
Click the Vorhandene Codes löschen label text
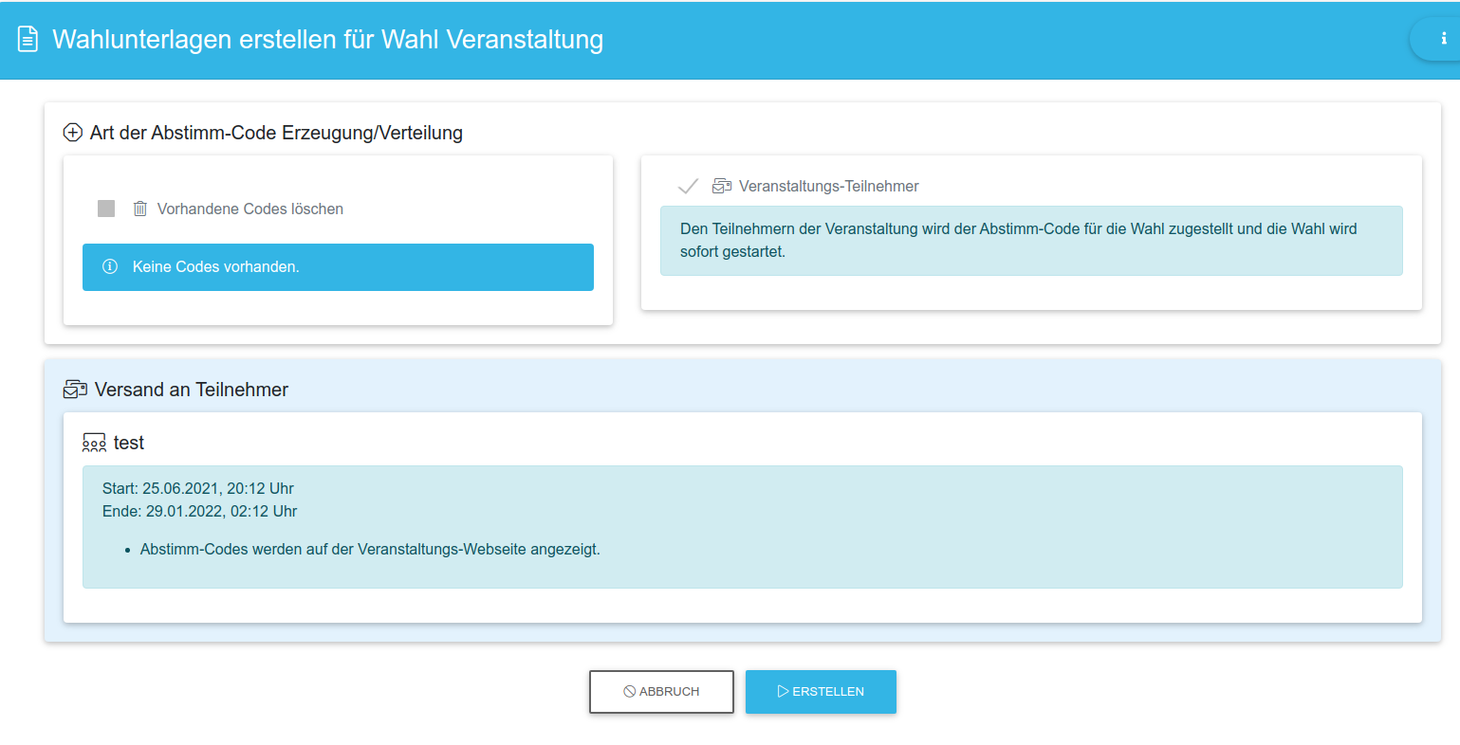tap(249, 209)
